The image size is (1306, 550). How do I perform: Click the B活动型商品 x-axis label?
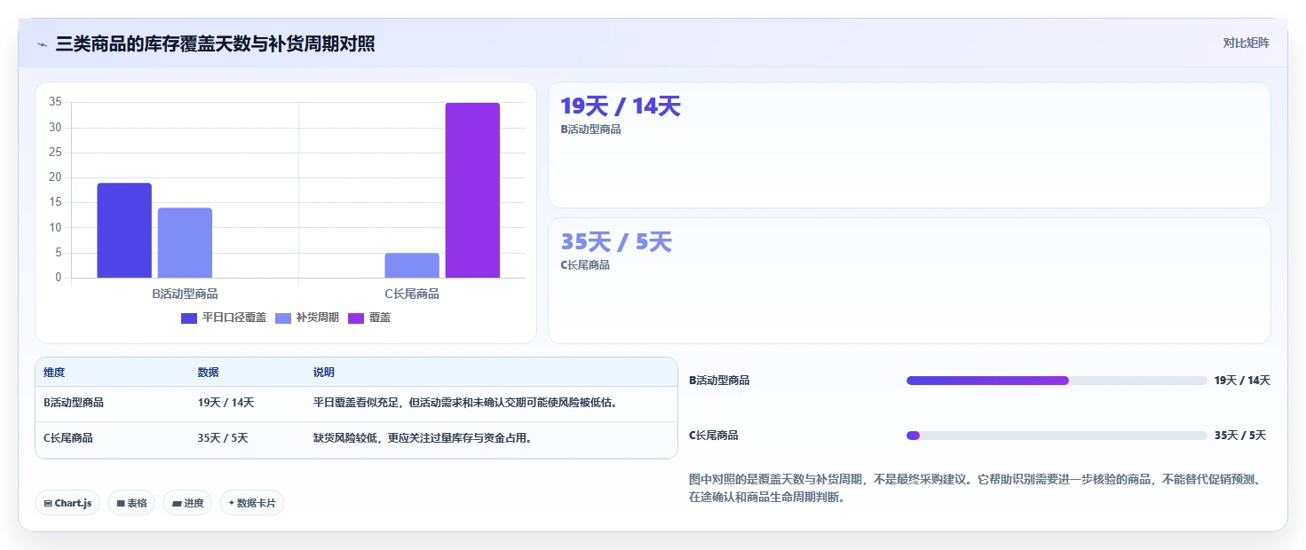click(185, 294)
